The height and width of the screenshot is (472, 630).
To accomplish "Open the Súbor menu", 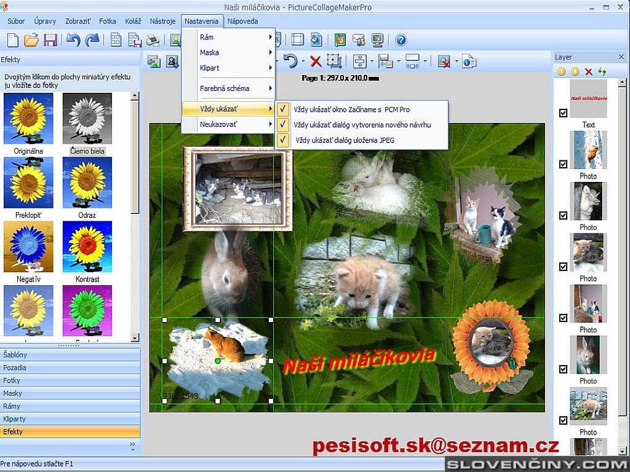I will click(x=16, y=22).
